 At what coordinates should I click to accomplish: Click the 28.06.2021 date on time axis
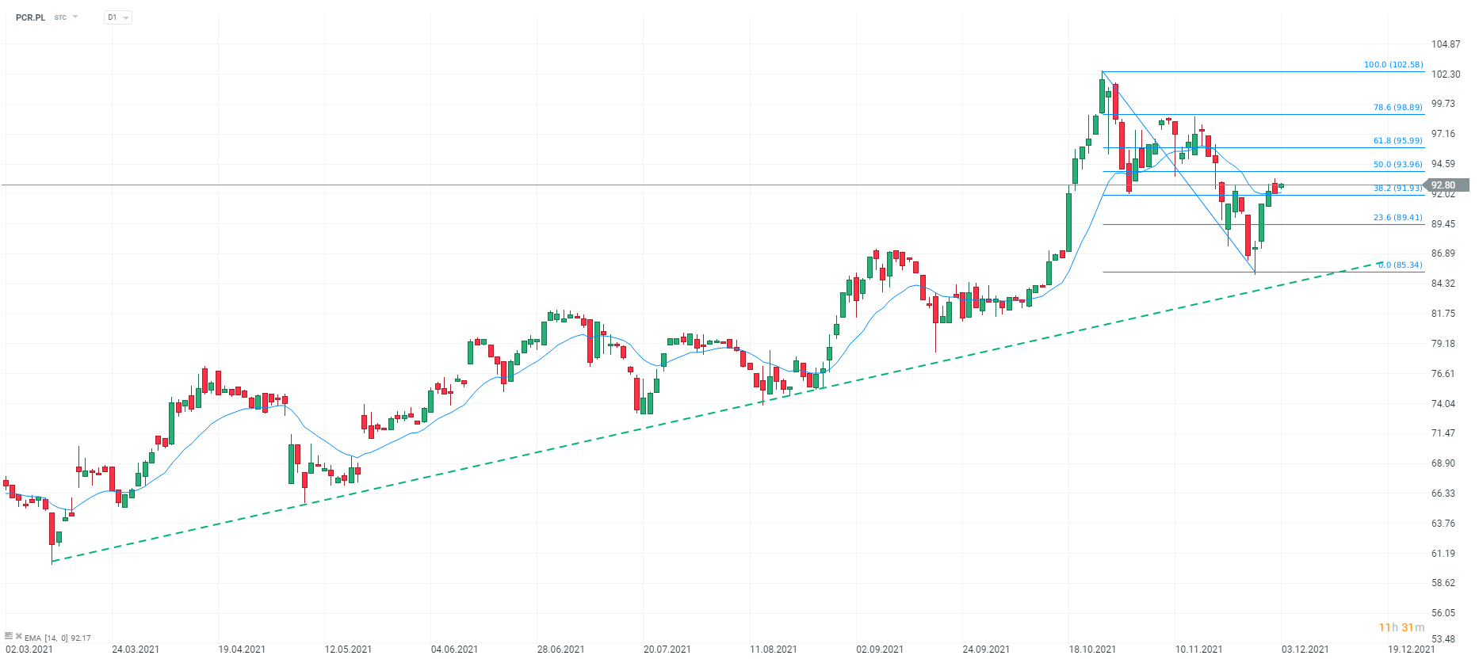point(560,650)
